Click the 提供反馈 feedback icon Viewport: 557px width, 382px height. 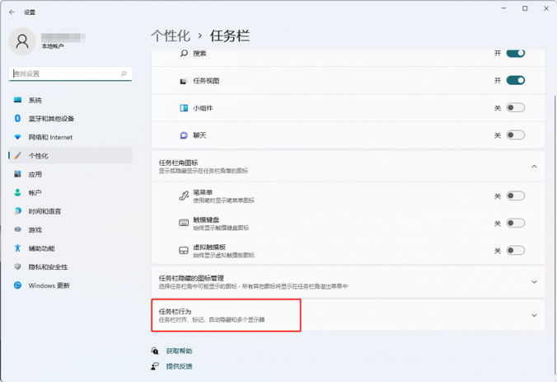coord(155,366)
